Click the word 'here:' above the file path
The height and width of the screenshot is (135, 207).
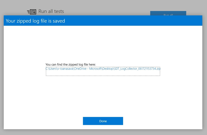pos(92,64)
